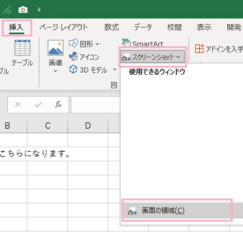Open the 図形 shapes menu
This screenshot has width=243, height=232.
tap(84, 44)
